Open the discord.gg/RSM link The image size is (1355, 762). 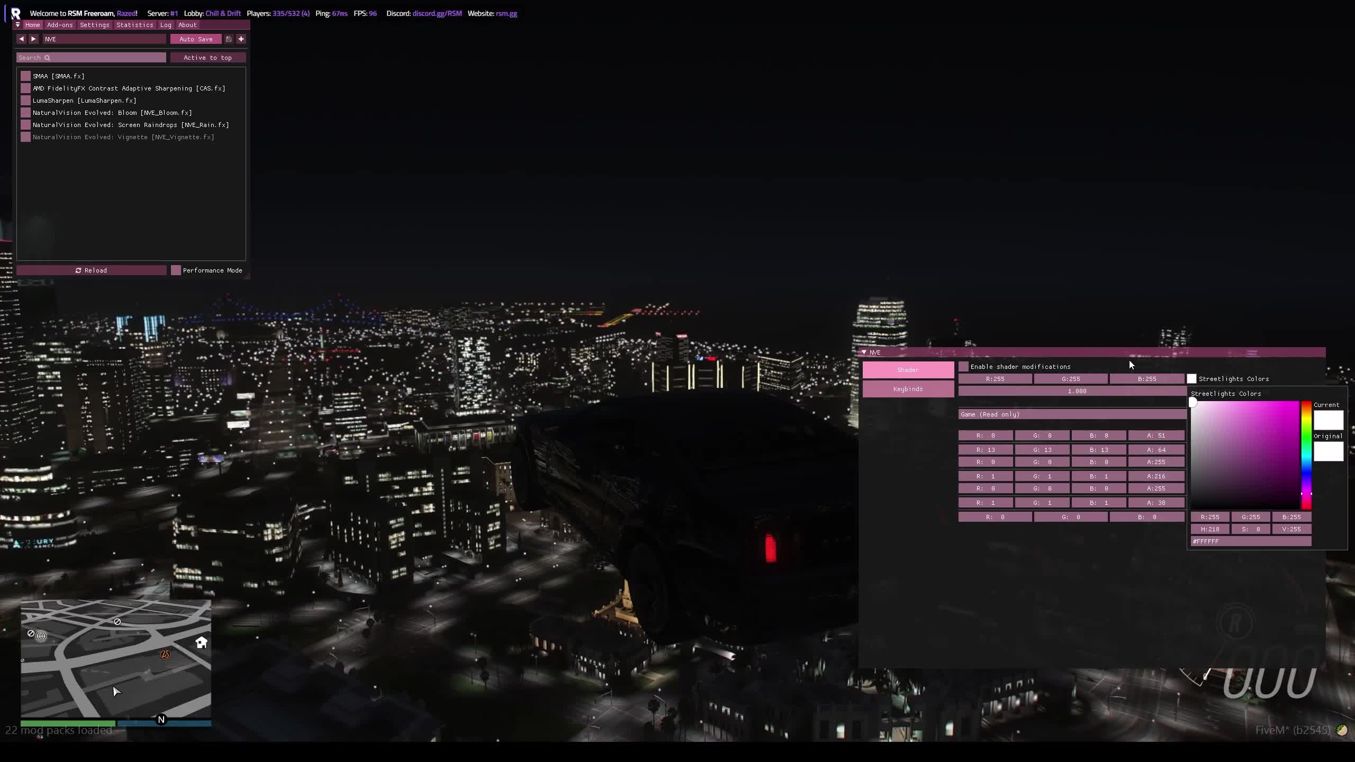[x=437, y=13]
